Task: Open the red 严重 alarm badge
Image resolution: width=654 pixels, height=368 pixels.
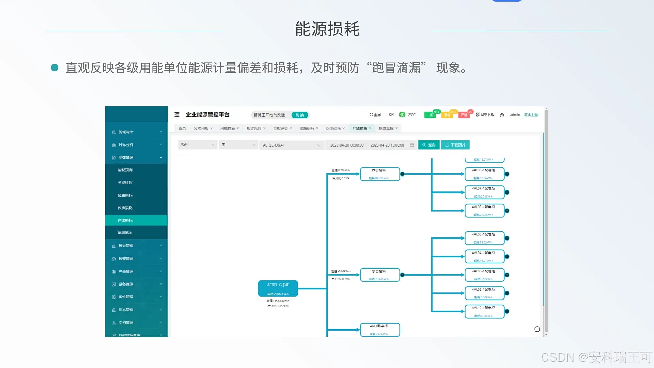Action: [x=464, y=115]
